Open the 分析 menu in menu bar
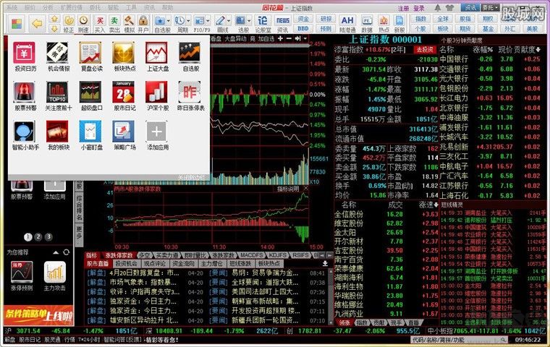The height and width of the screenshot is (347, 550). pyautogui.click(x=48, y=7)
